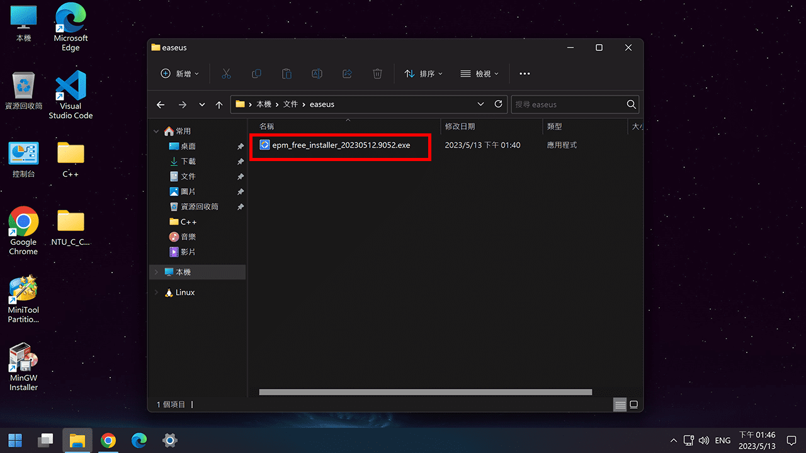Open the See more ellipsis menu
806x453 pixels.
point(525,74)
